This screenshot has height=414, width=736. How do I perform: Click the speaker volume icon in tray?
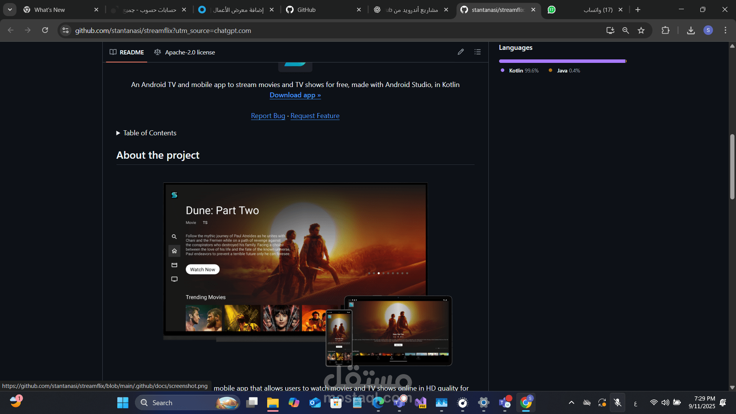(665, 402)
